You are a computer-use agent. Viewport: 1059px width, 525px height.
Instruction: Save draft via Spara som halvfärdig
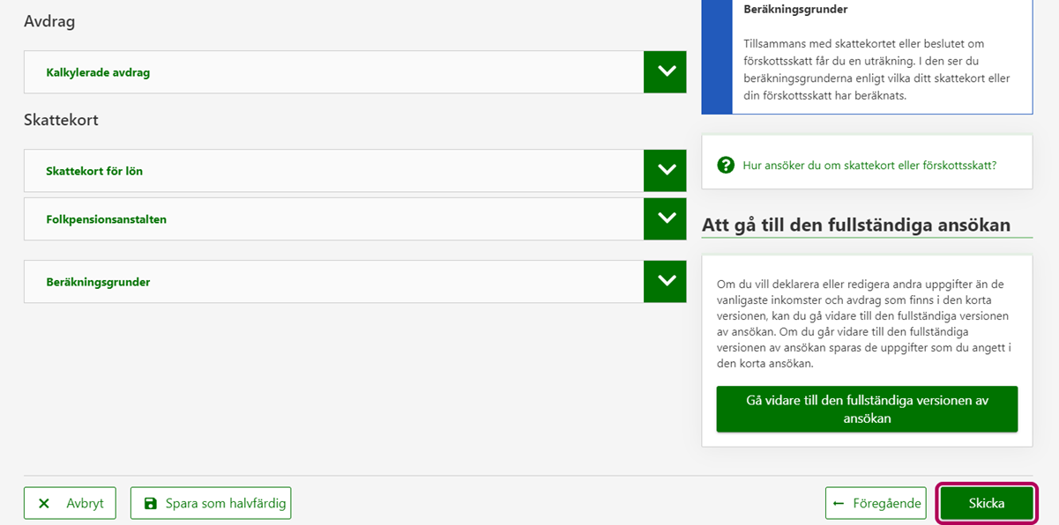[211, 504]
